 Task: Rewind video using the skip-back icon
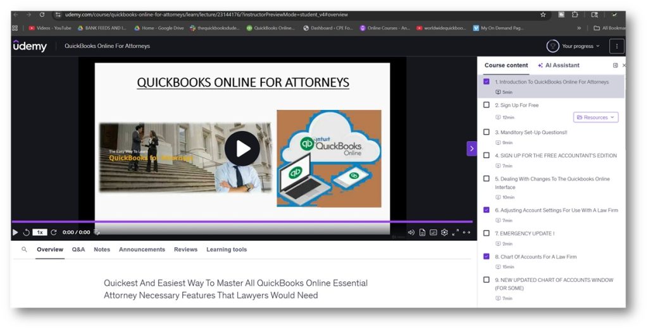[26, 233]
